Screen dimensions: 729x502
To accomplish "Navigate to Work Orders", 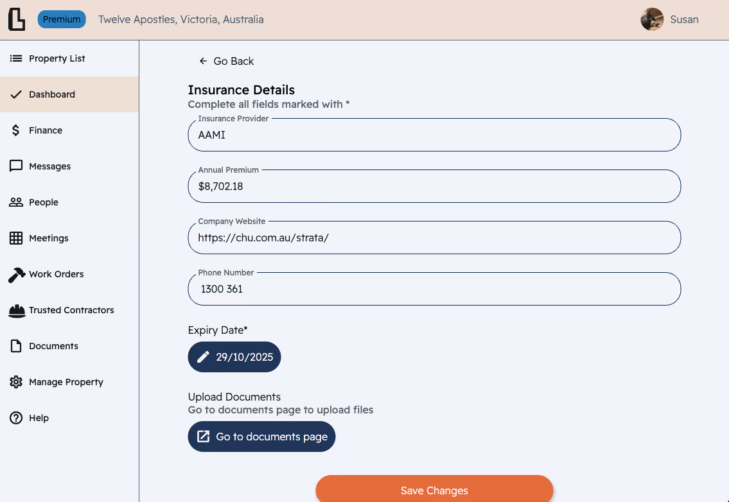I will click(x=69, y=274).
